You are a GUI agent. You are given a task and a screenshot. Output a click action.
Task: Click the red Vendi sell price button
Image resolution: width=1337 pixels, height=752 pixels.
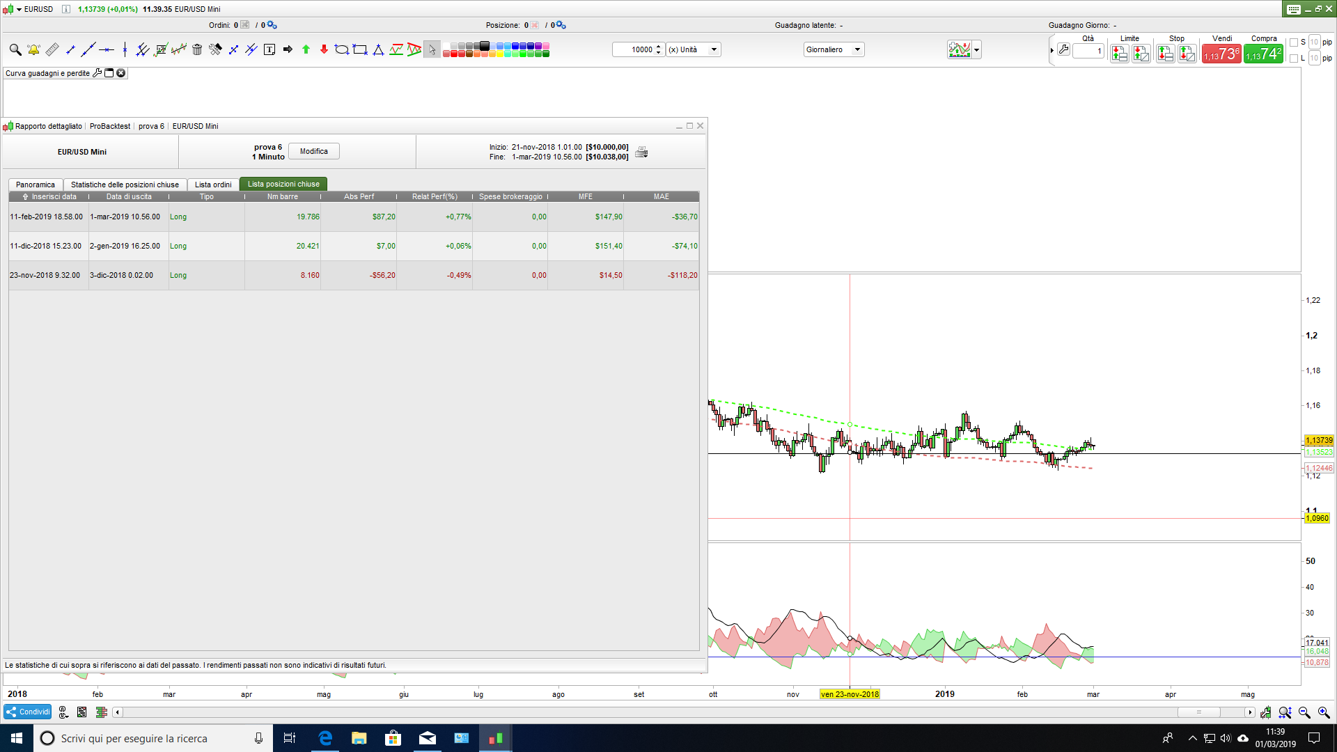coord(1221,54)
